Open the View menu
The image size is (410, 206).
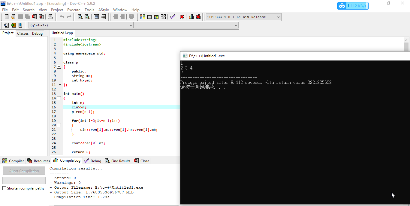tap(43, 10)
